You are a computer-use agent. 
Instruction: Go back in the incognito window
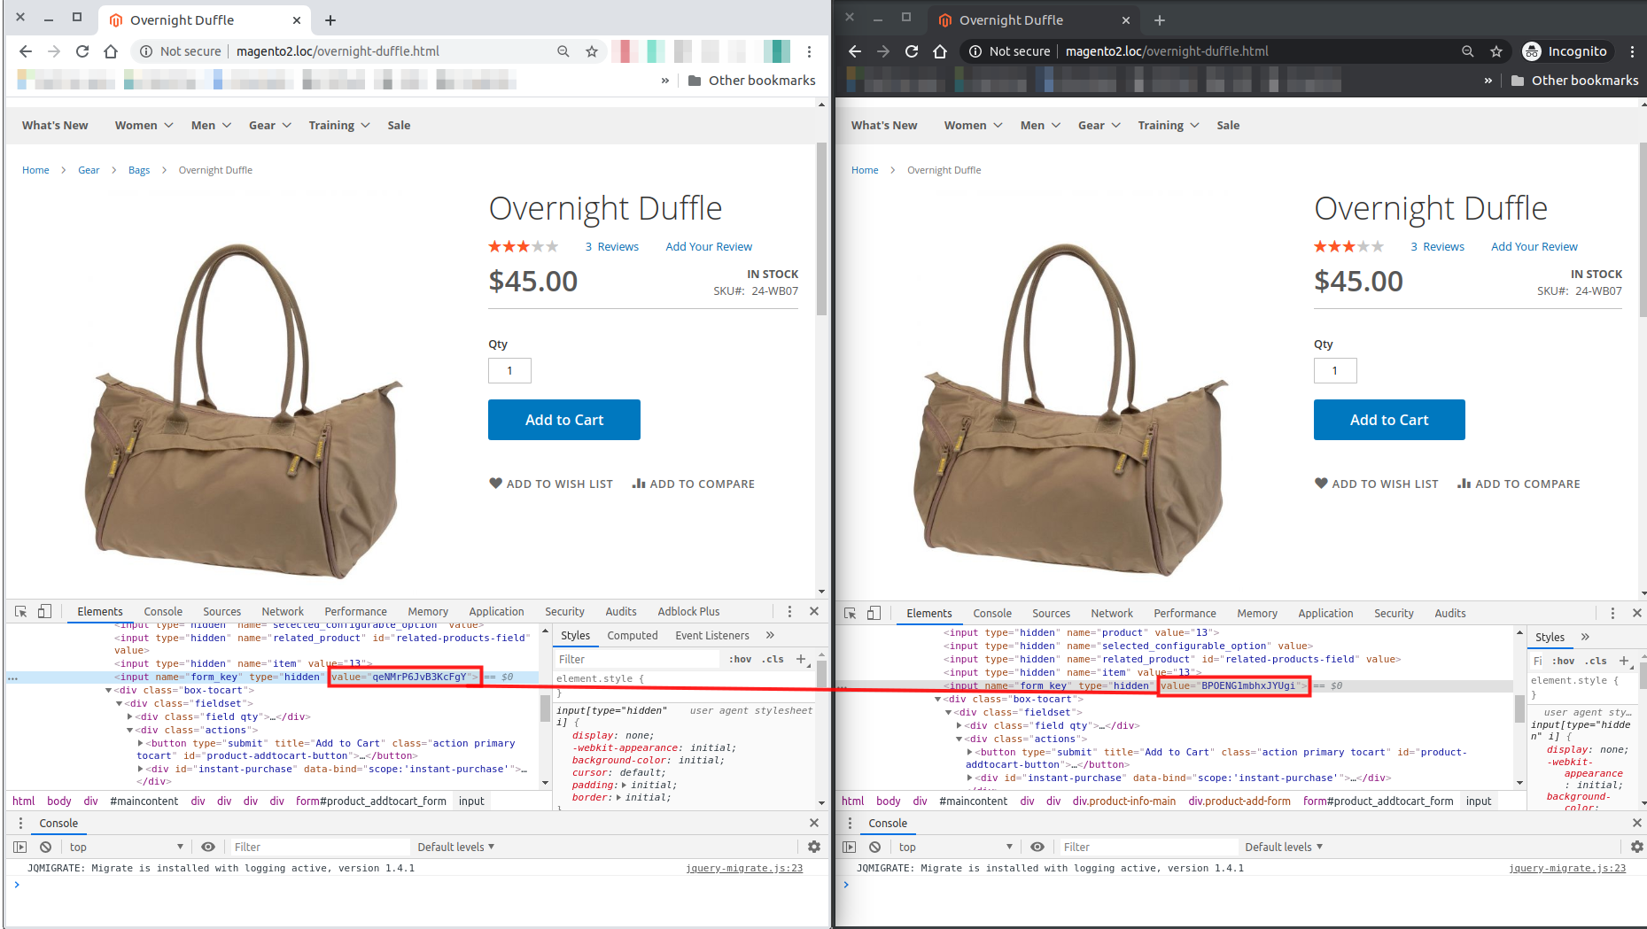coord(855,51)
